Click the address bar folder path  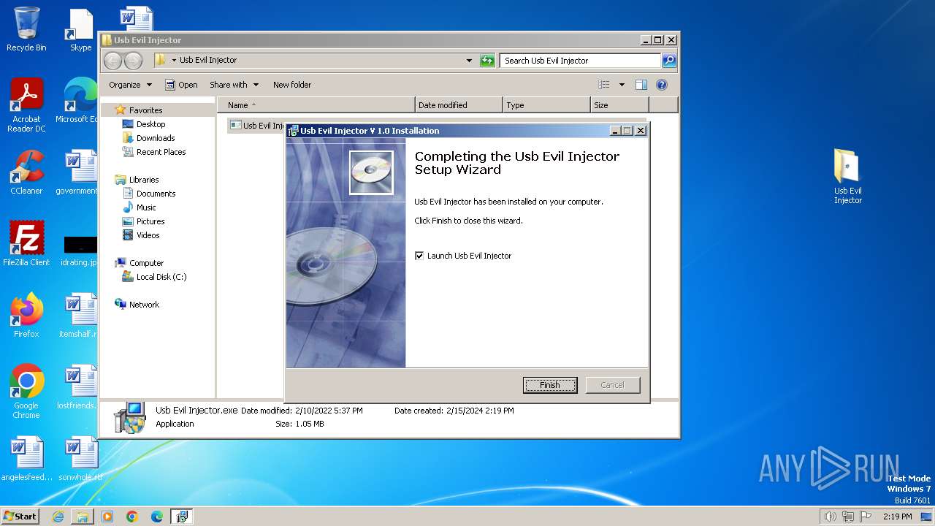click(x=208, y=60)
